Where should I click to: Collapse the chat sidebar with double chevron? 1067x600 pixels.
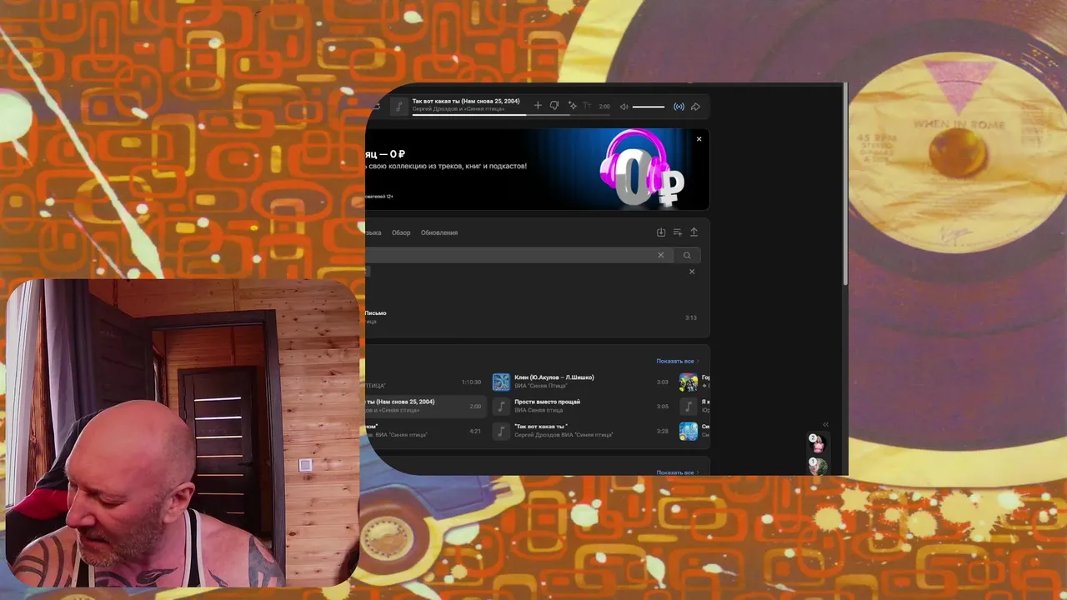point(826,424)
